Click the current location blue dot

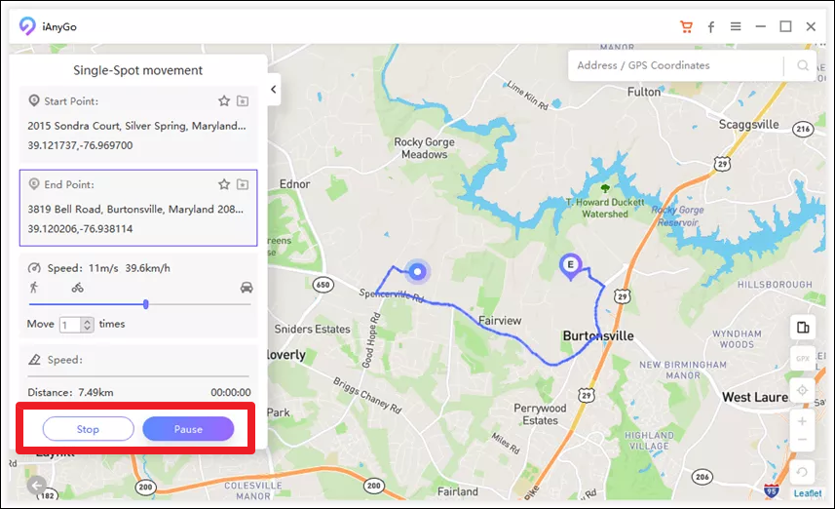click(x=417, y=272)
